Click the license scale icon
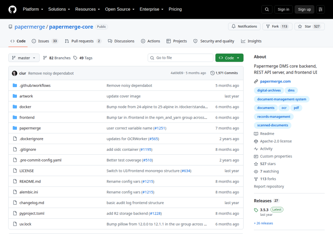Viewport: 333px width, 234px height. tap(256, 141)
